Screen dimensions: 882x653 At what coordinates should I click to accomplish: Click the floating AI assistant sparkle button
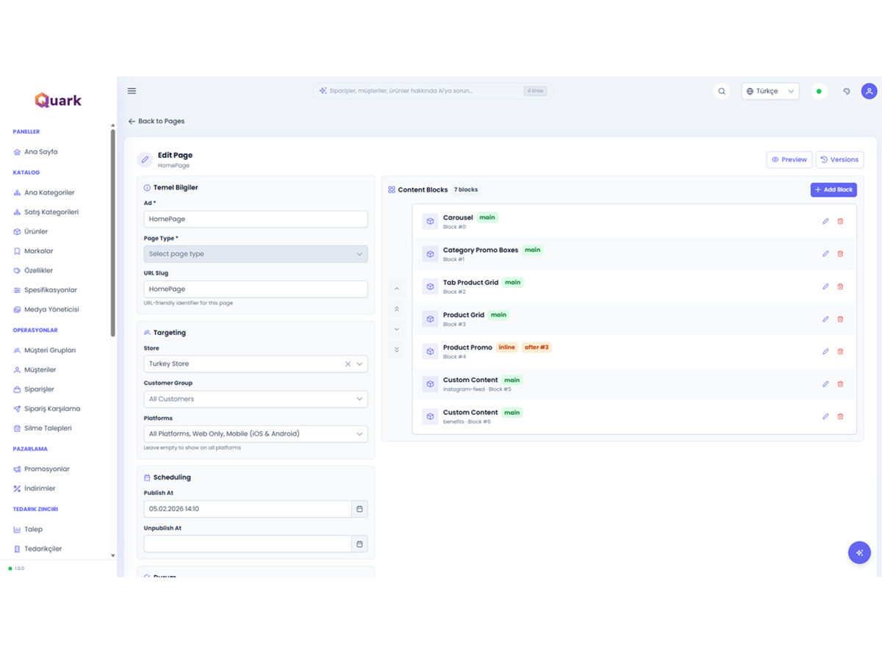click(x=859, y=552)
